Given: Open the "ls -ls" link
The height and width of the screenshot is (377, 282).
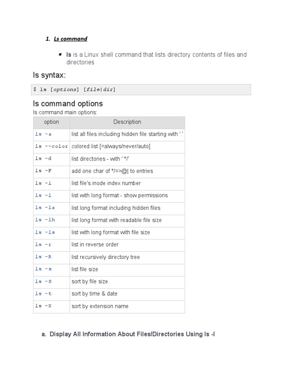Looking at the screenshot, I should click(45, 232).
